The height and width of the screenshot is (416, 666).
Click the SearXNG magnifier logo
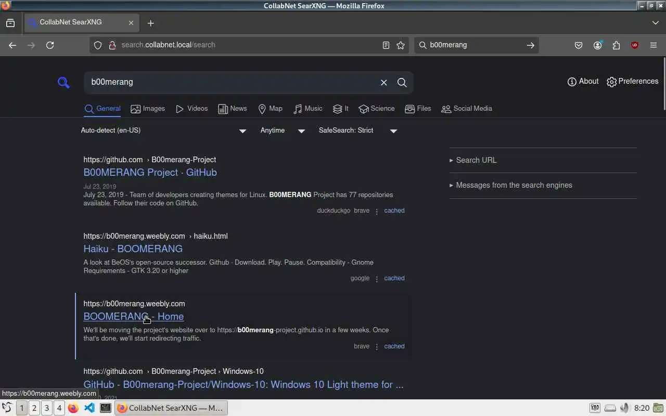63,82
